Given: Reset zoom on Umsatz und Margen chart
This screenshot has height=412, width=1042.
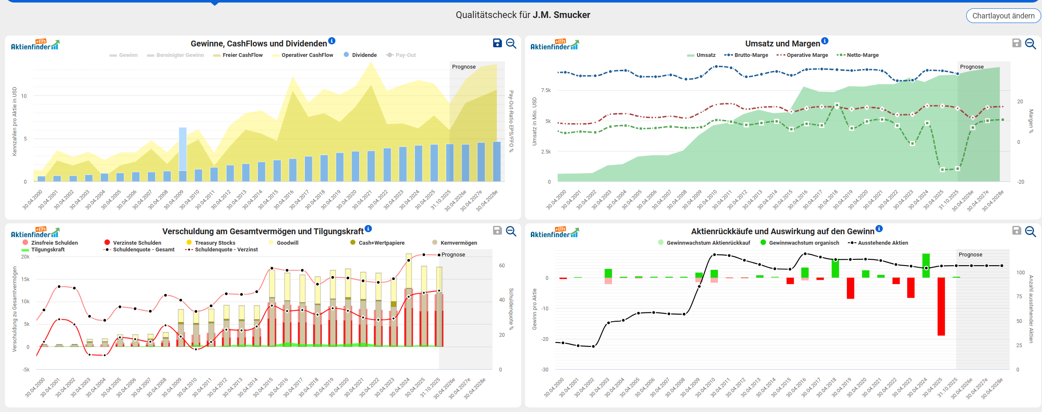Looking at the screenshot, I should pos(1030,44).
